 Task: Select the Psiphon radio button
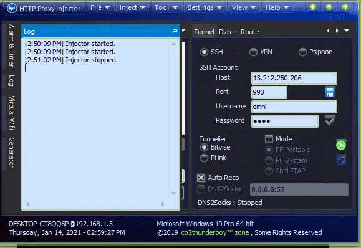click(302, 52)
